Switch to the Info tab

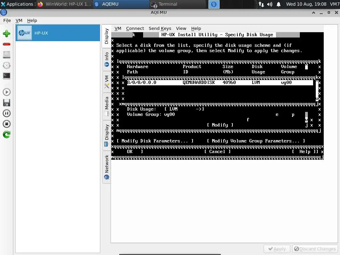107,60
